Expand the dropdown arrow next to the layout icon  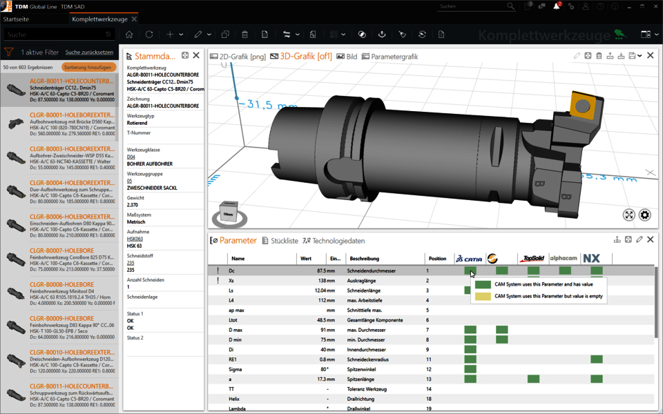point(657,34)
